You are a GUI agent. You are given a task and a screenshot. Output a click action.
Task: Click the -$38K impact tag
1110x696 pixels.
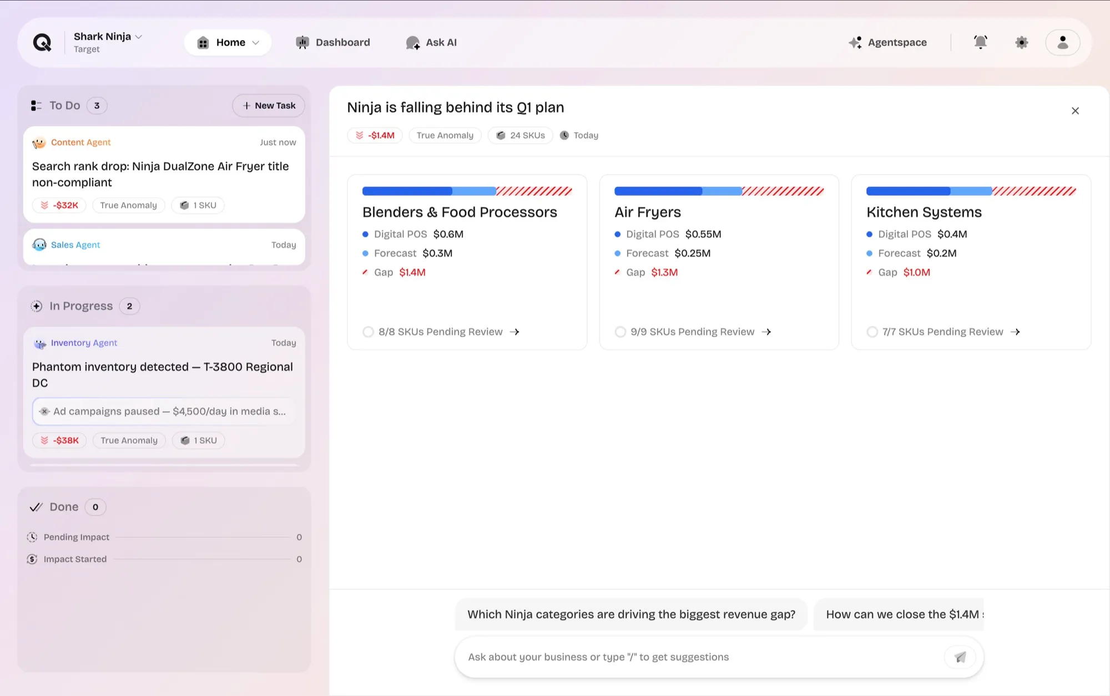(x=59, y=440)
